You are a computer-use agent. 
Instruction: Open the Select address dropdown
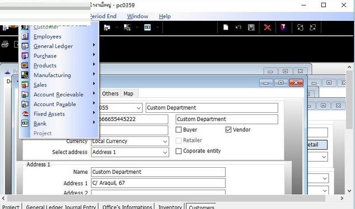coord(165,152)
